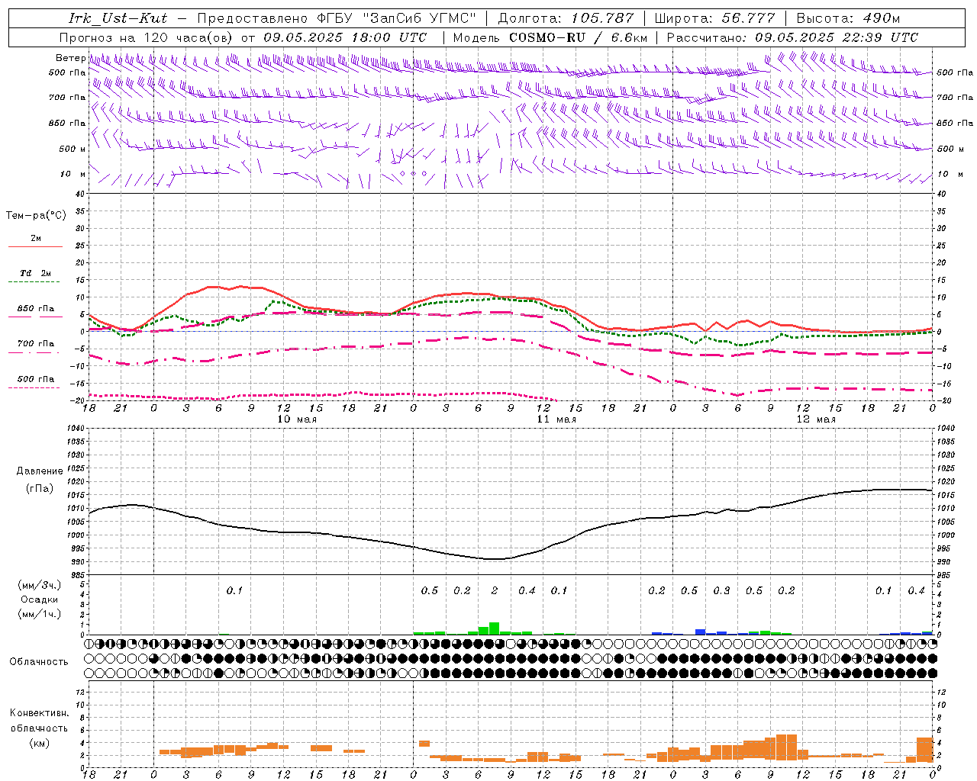Click the tallest blue precipitation bar

[700, 632]
